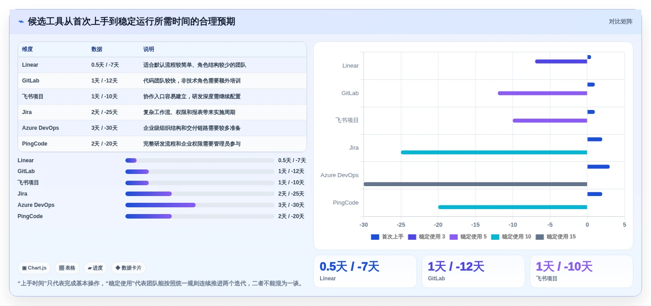The width and height of the screenshot is (651, 306).
Task: Click the Jira teal chart bar
Action: (x=494, y=152)
